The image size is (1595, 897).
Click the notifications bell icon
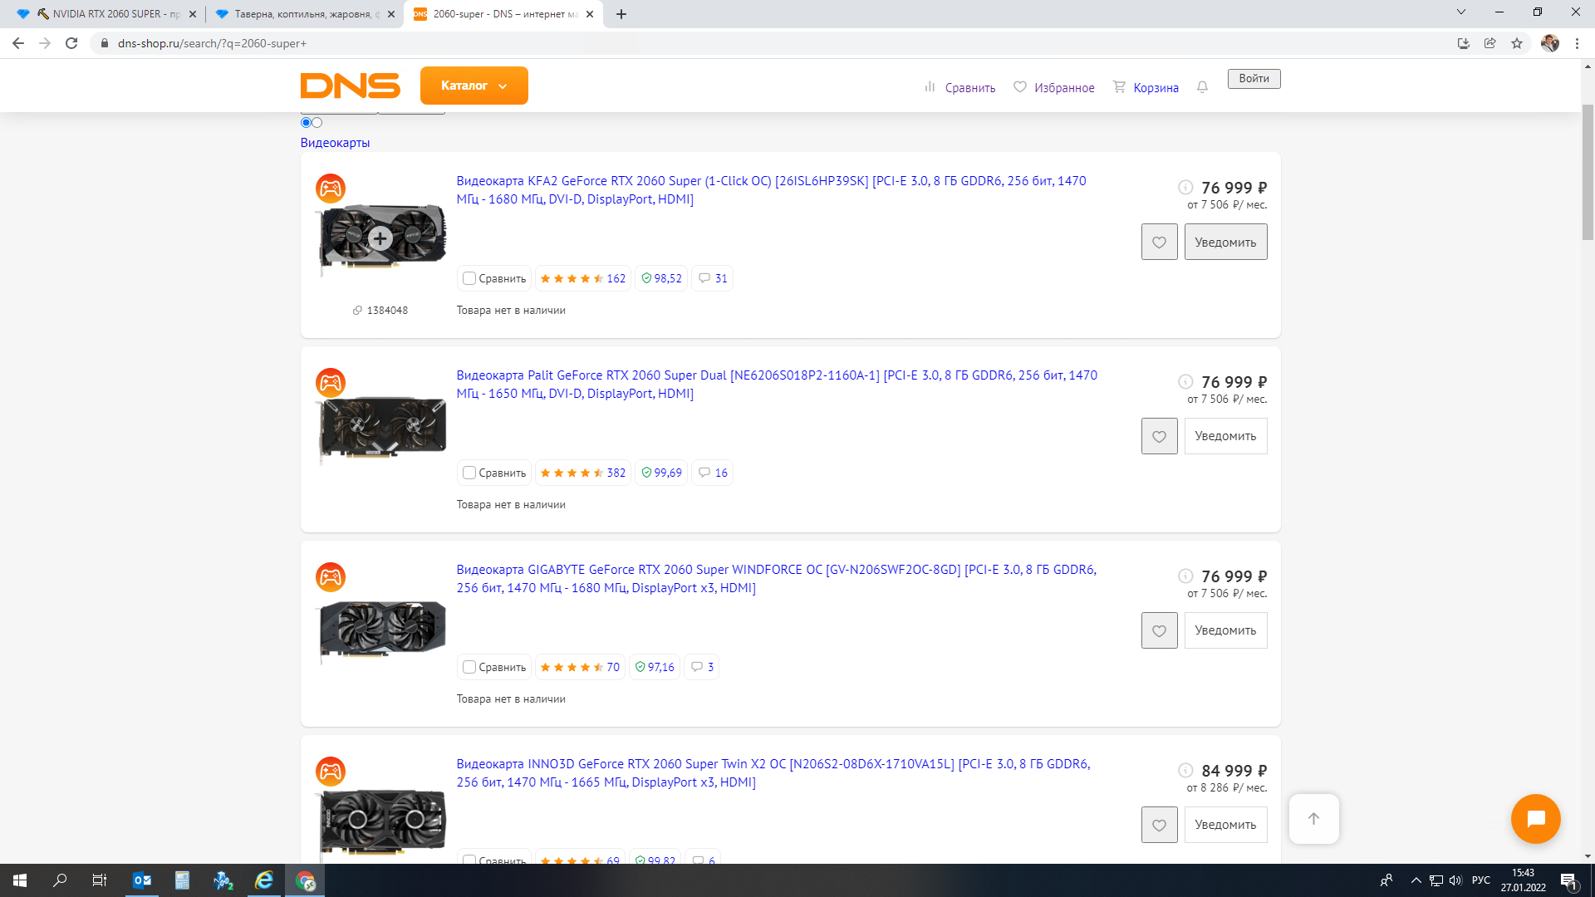click(1202, 87)
